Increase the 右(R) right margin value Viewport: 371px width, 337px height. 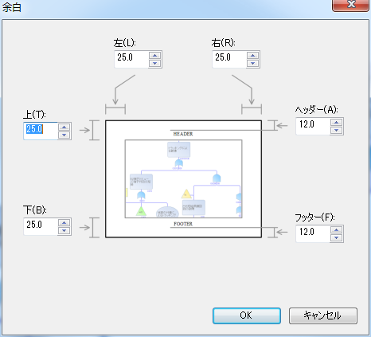click(252, 55)
